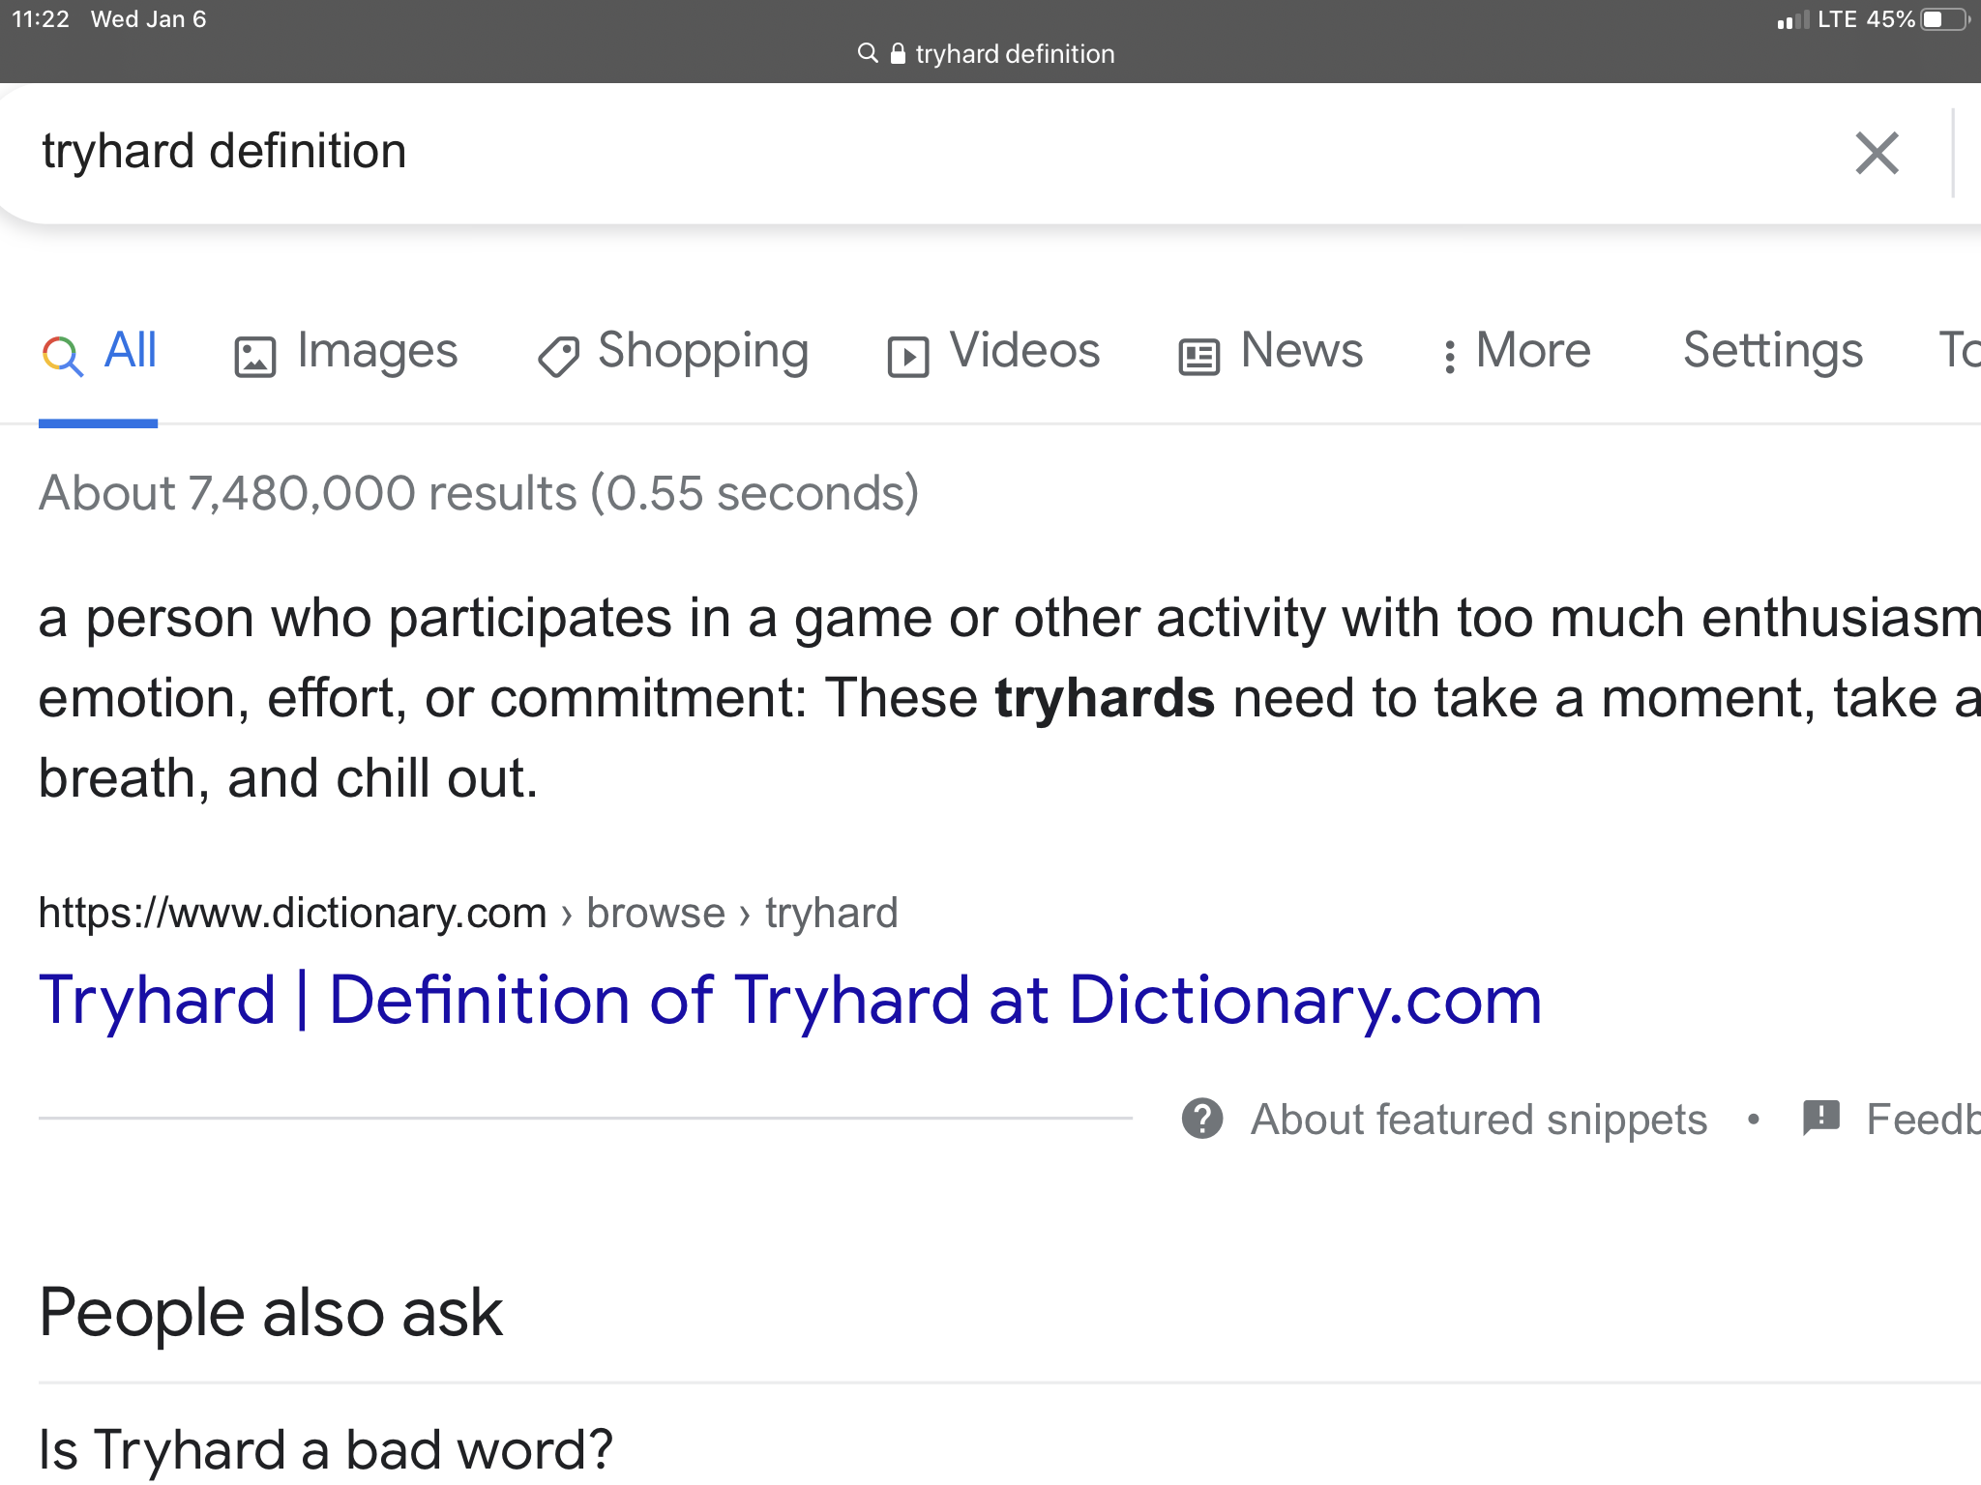Click the News newspaper icon

point(1198,357)
